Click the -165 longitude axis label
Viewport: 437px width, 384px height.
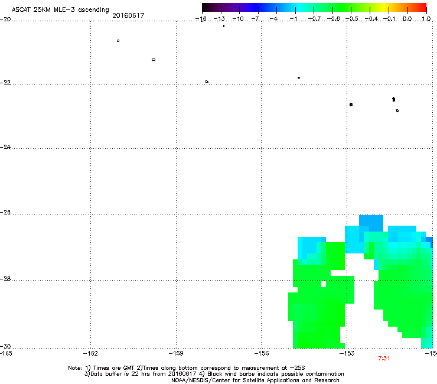tap(6, 353)
